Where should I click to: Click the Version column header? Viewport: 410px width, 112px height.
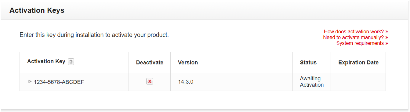[188, 63]
